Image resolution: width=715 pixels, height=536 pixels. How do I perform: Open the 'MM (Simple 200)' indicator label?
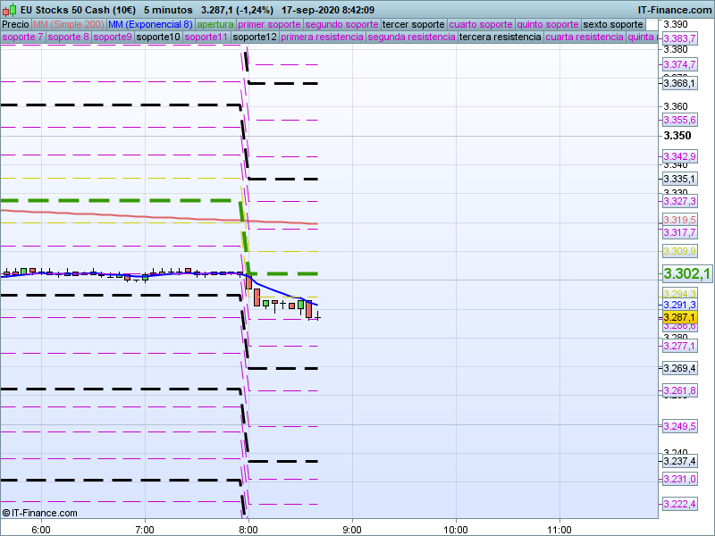[x=68, y=24]
